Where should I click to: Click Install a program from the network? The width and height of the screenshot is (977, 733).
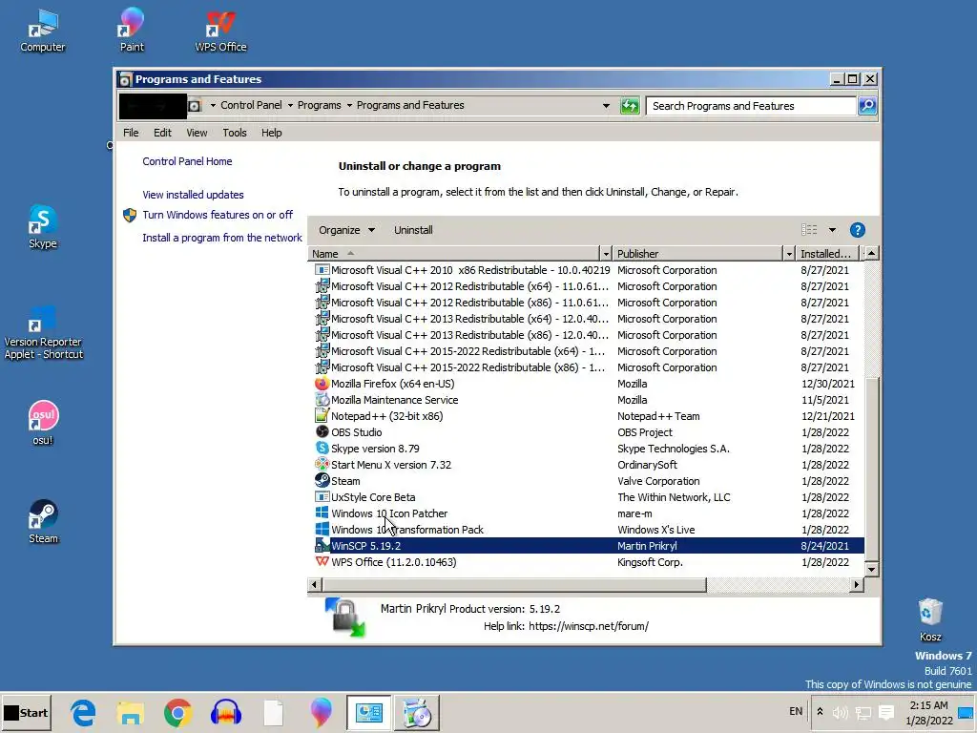click(x=221, y=238)
